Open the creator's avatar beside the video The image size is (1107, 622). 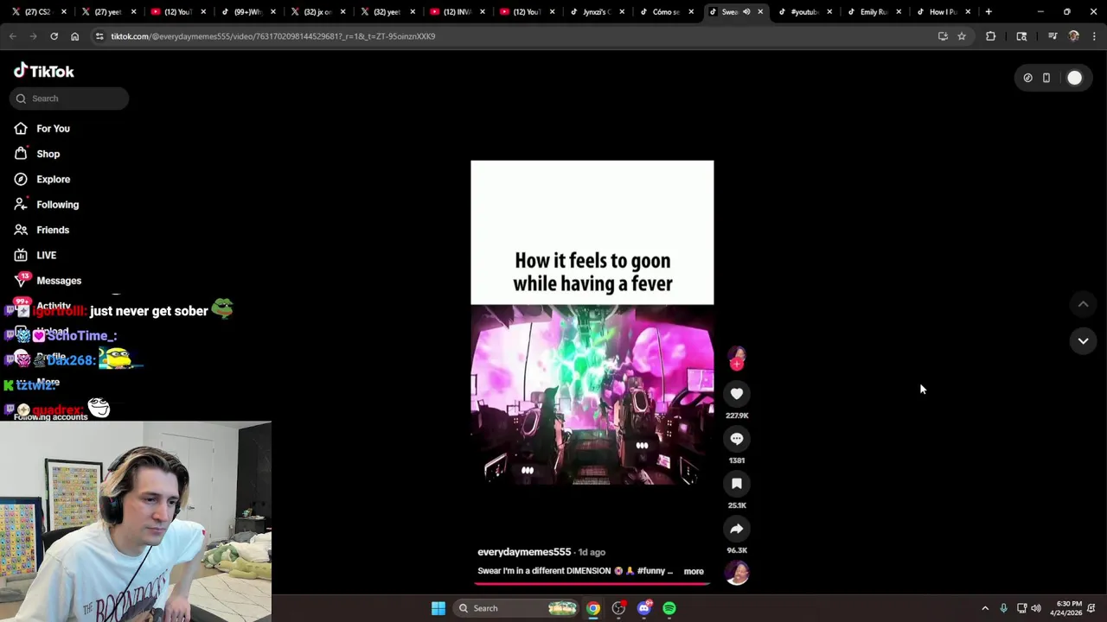(x=737, y=356)
